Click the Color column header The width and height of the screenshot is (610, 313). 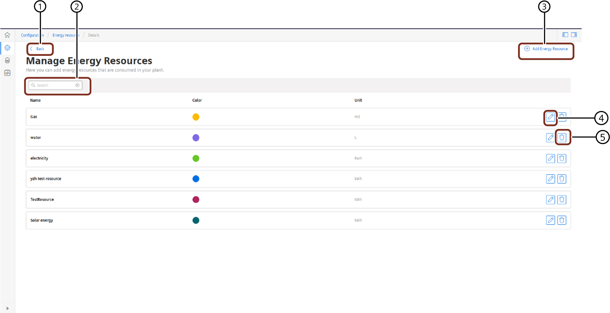pyautogui.click(x=197, y=100)
